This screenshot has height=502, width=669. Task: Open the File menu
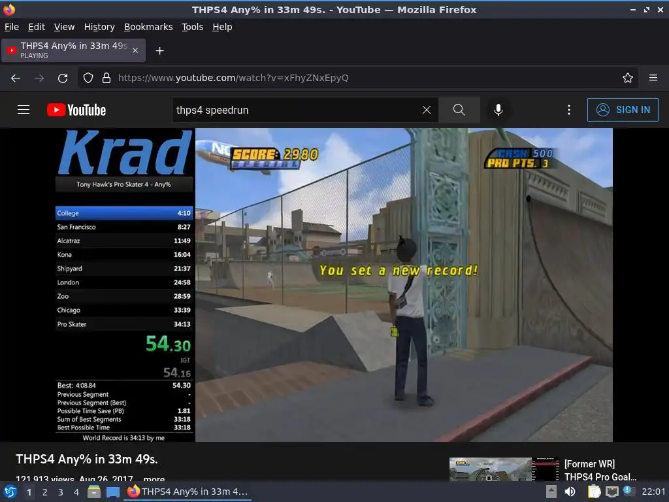coord(12,27)
